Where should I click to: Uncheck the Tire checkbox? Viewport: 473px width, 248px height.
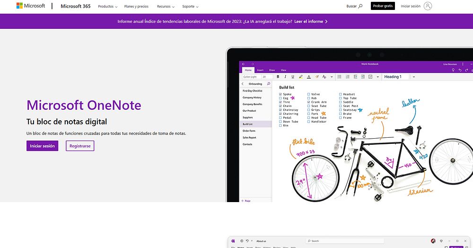point(280,102)
